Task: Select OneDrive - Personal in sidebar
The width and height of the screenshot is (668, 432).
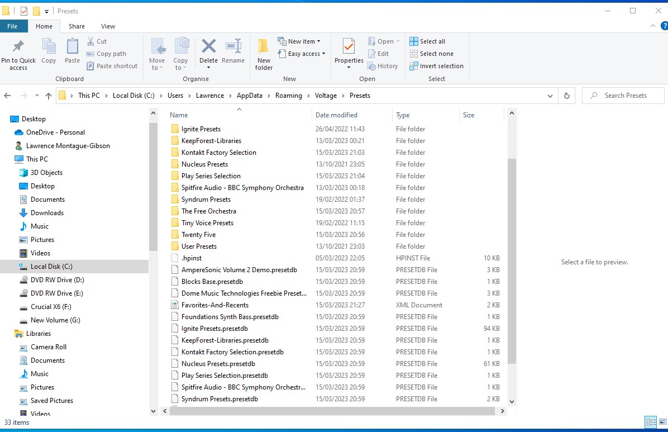Action: point(55,132)
